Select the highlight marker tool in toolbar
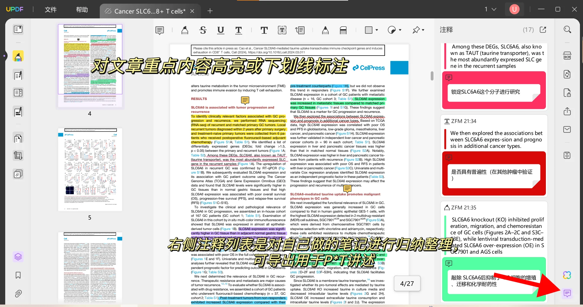 click(x=185, y=30)
